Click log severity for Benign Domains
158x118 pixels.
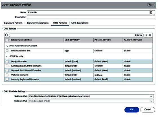[x=72, y=61]
